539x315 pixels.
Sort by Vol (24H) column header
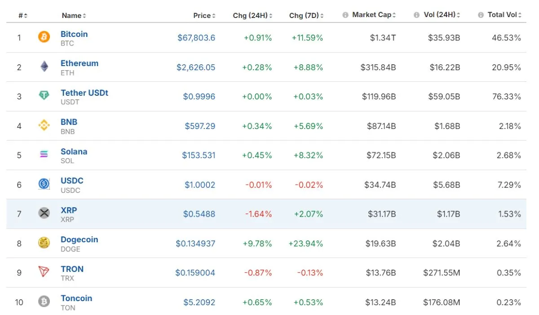(442, 15)
